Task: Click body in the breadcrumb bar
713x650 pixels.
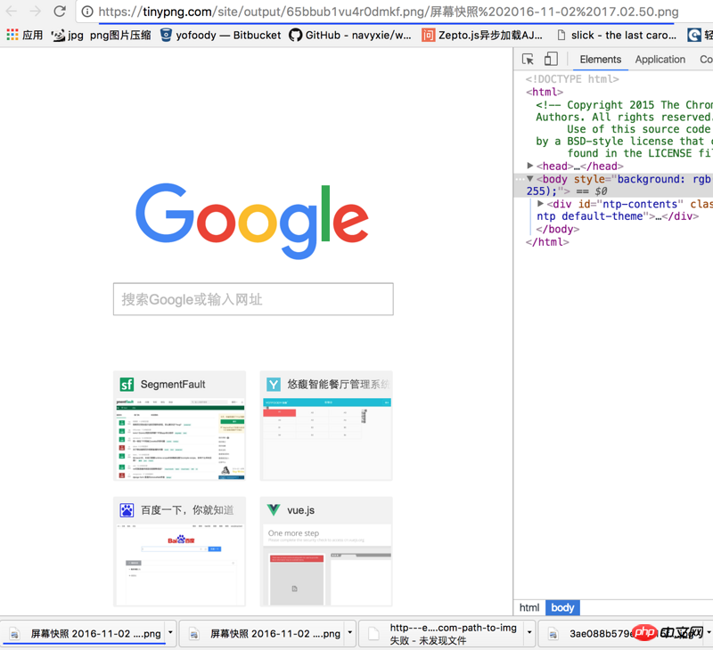Action: click(x=562, y=607)
